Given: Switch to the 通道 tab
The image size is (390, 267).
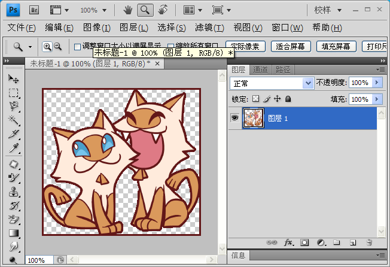Looking at the screenshot, I should [x=260, y=70].
